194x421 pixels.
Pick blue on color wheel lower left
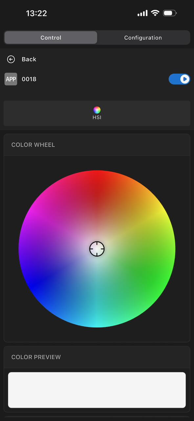(34, 285)
